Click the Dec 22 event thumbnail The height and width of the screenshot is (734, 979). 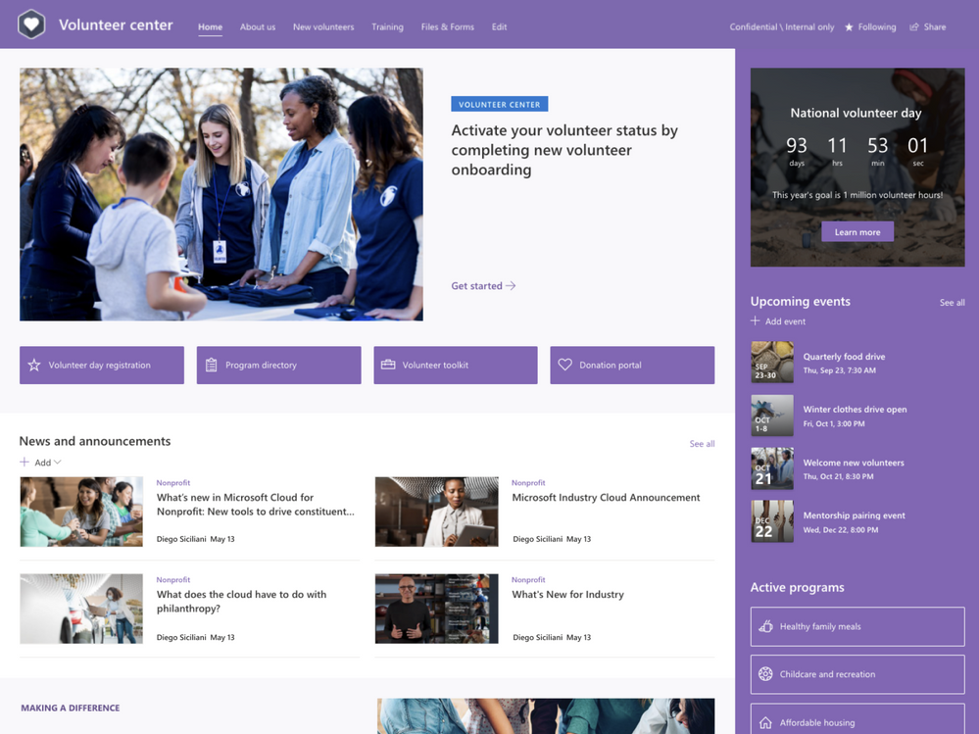click(x=771, y=520)
